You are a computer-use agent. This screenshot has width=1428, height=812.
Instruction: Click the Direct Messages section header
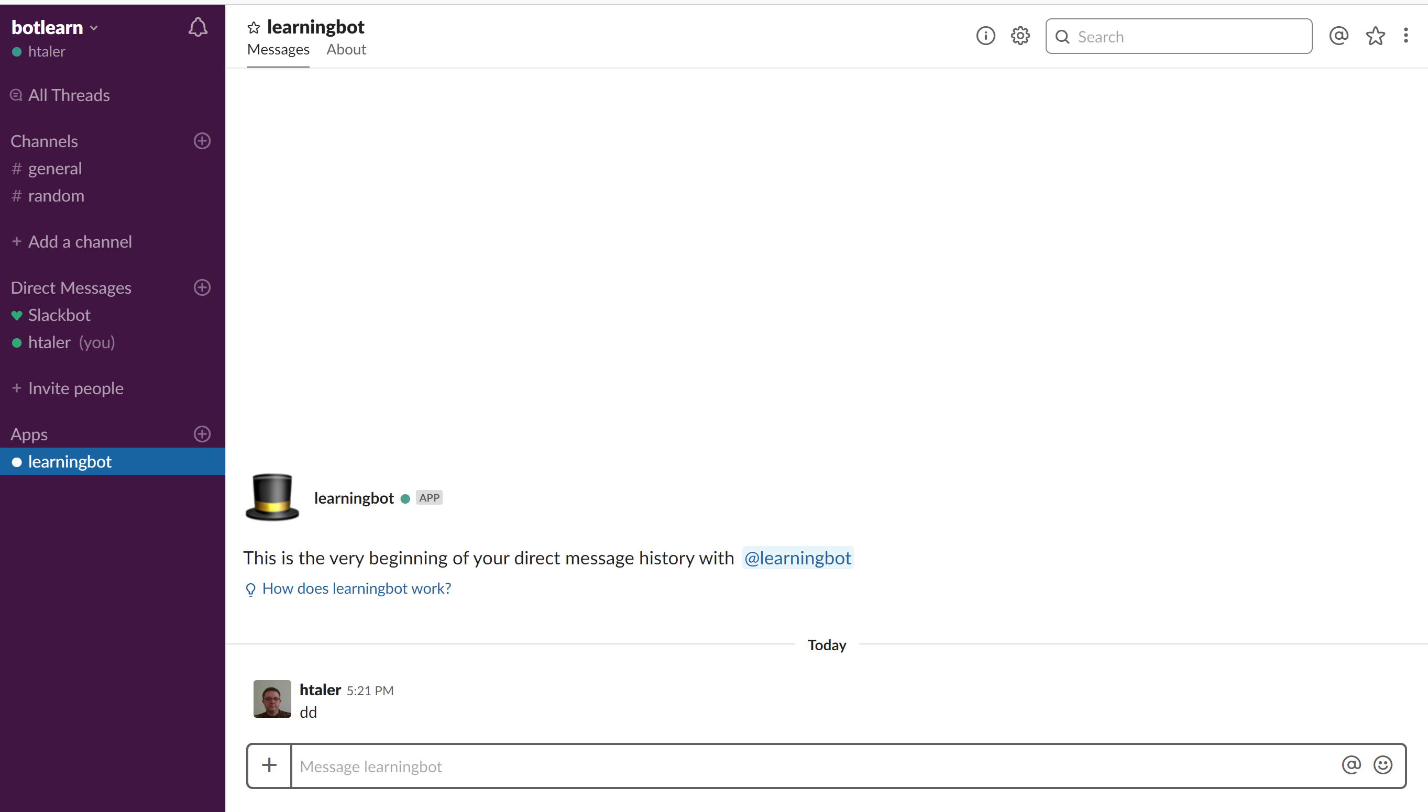coord(71,288)
